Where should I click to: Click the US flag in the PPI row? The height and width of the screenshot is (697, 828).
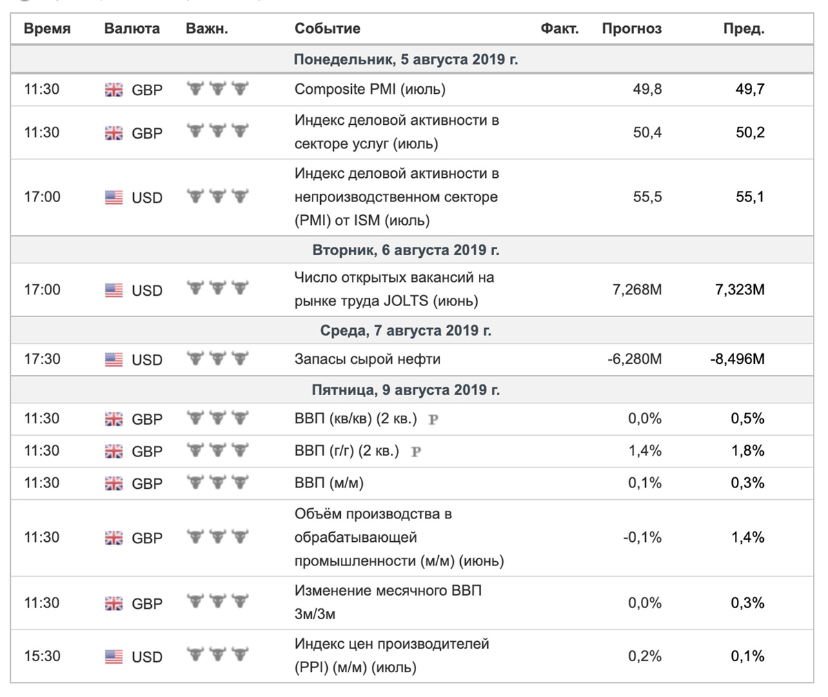[x=114, y=657]
